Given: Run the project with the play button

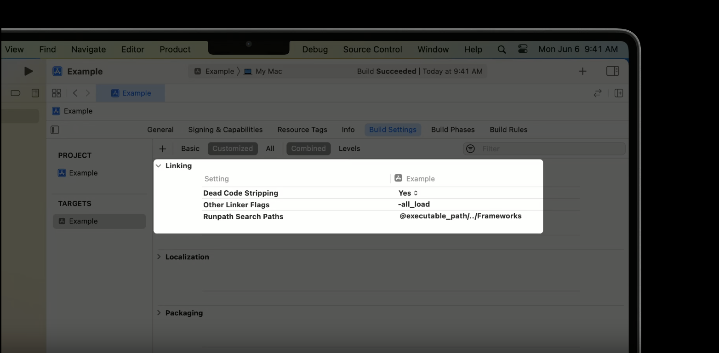Looking at the screenshot, I should [29, 71].
